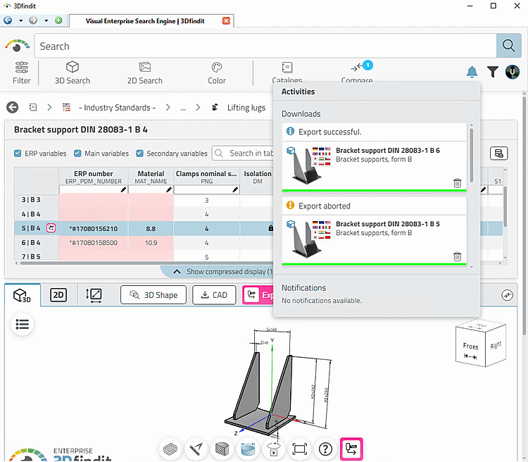Screen dimensions: 528x462
Task: Open the Compare view
Action: pos(357,72)
